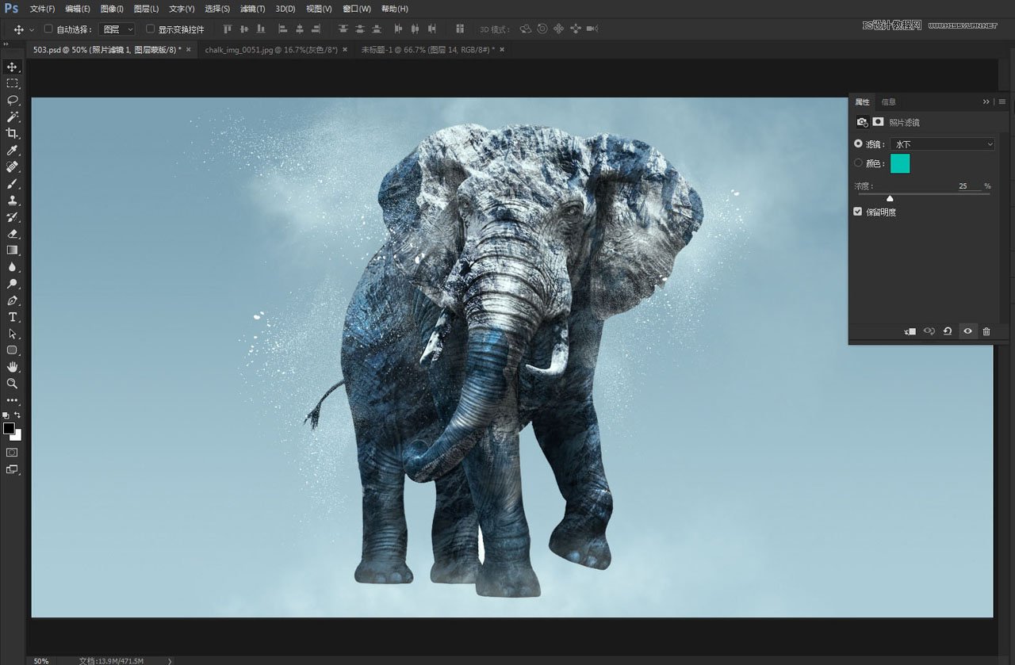Delete the adjustment layer via trash icon
Screen dimensions: 1015x665
pyautogui.click(x=986, y=331)
